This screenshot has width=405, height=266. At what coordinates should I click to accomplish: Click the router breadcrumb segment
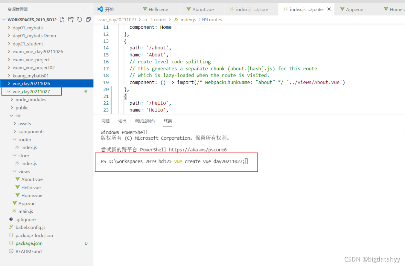(160, 20)
